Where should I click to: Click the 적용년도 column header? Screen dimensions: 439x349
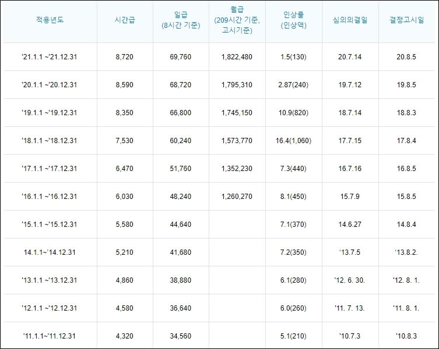(50, 20)
